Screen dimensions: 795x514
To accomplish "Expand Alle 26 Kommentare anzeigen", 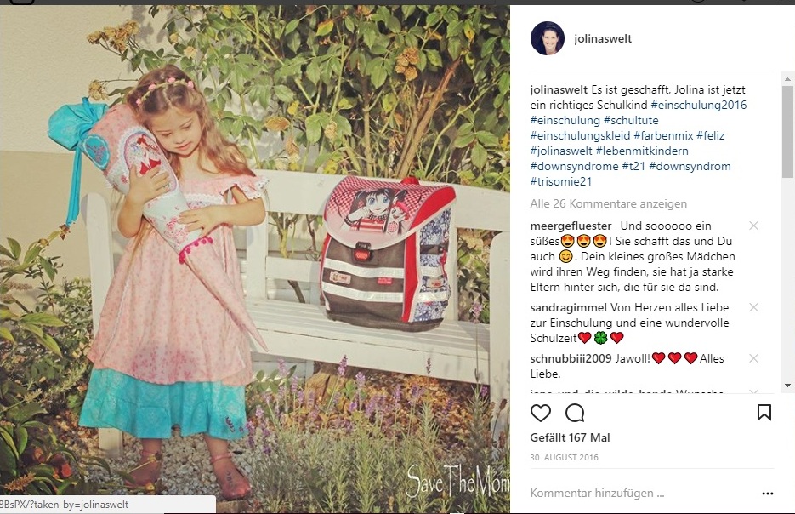I will pyautogui.click(x=609, y=203).
